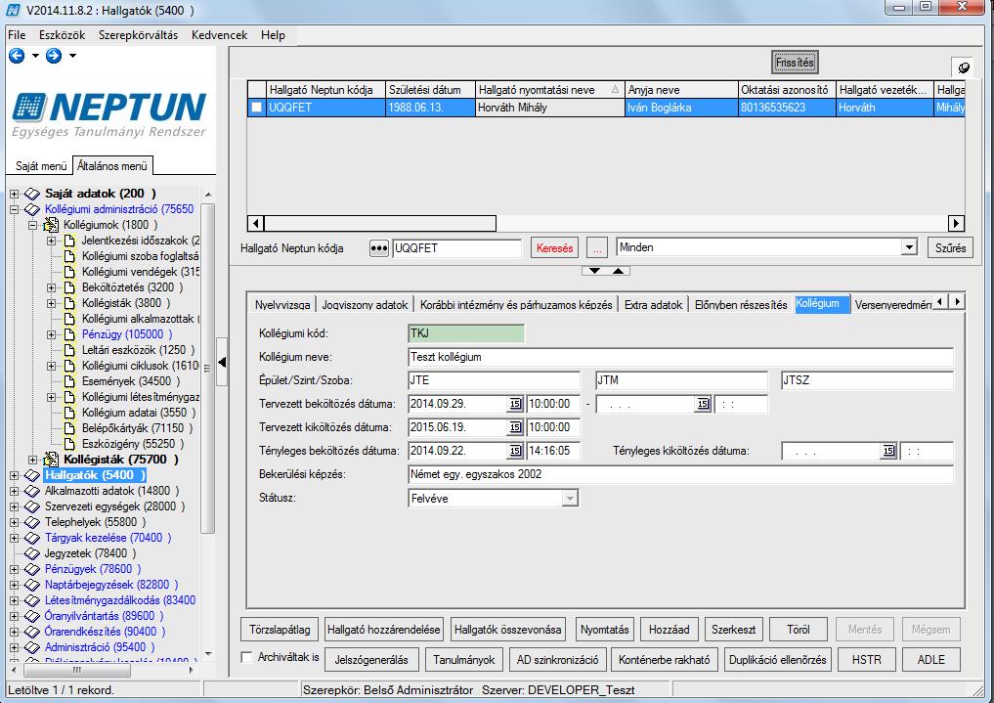The width and height of the screenshot is (994, 703).
Task: Expand the Kollégisták (75700) node
Action: coord(33,460)
